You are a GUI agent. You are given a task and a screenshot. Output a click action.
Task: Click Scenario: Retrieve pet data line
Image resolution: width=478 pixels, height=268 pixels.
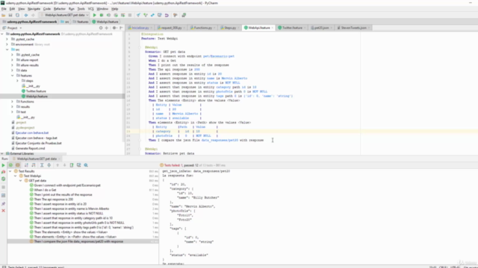pyautogui.click(x=170, y=153)
